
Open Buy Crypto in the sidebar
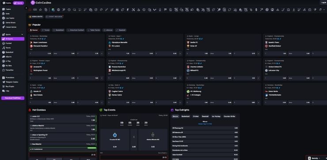pos(10,86)
